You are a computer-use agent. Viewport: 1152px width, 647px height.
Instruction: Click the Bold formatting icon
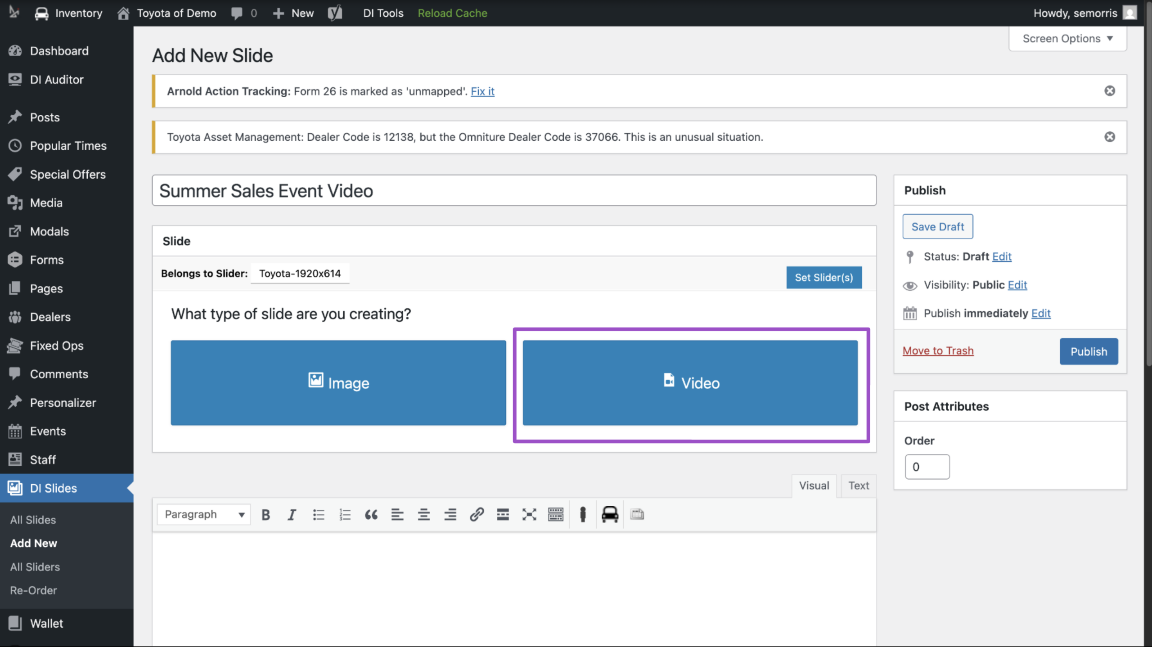coord(265,514)
